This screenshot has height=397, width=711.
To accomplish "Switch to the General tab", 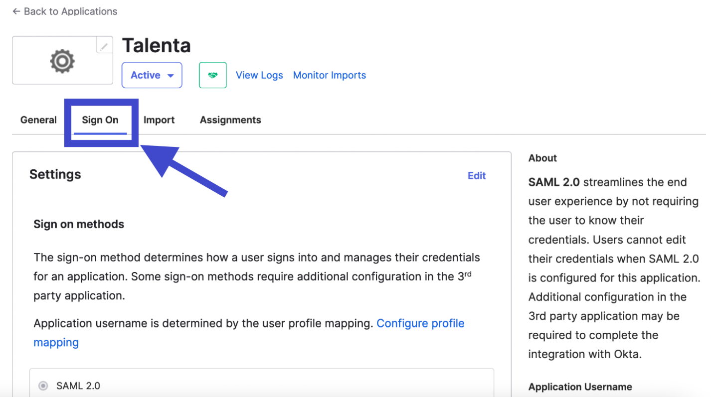I will (x=38, y=120).
